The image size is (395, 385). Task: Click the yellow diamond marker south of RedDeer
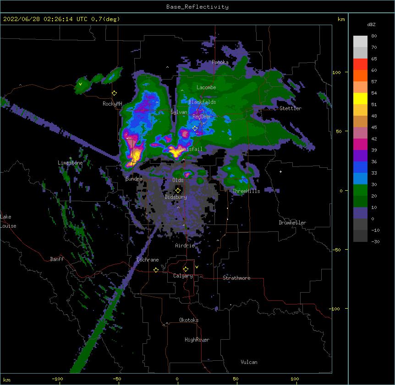point(195,128)
